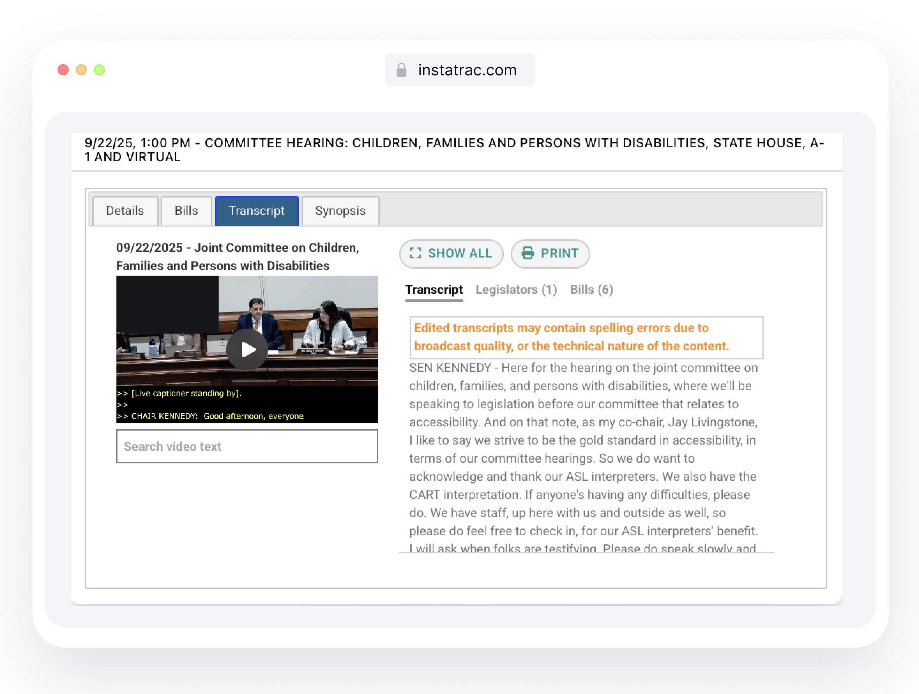Viewport: 919px width, 694px height.
Task: Click the SHOW ALL button
Action: point(451,254)
